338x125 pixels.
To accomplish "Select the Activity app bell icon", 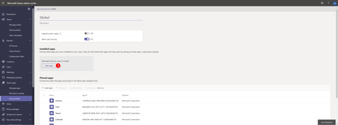I will click(x=51, y=101).
